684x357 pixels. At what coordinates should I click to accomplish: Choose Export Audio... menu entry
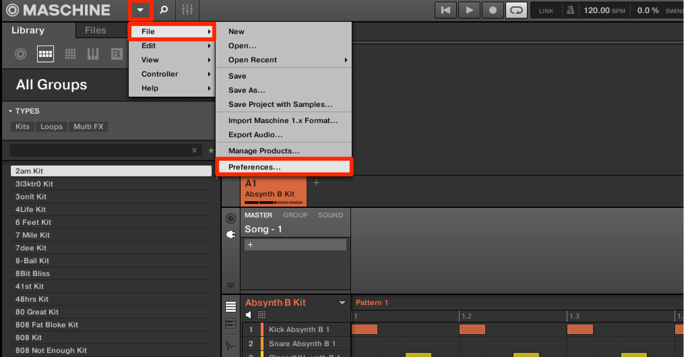[x=284, y=135]
